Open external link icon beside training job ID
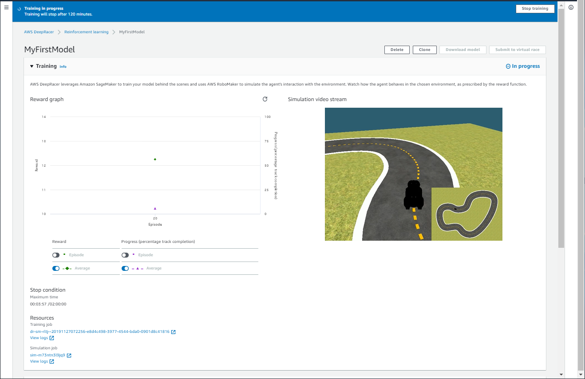 pyautogui.click(x=174, y=332)
